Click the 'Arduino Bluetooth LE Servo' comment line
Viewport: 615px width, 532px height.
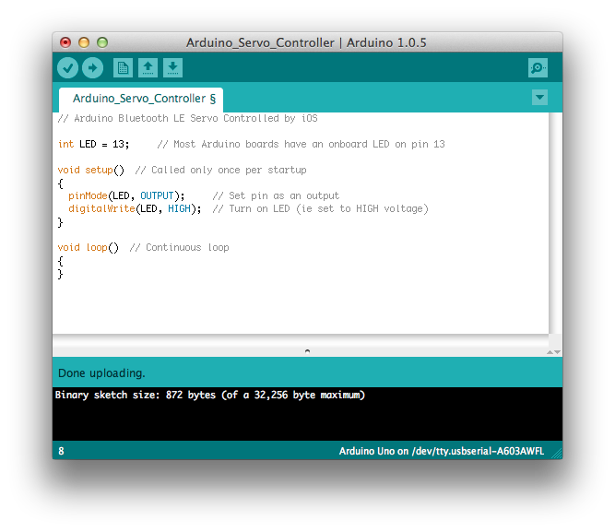pyautogui.click(x=187, y=119)
